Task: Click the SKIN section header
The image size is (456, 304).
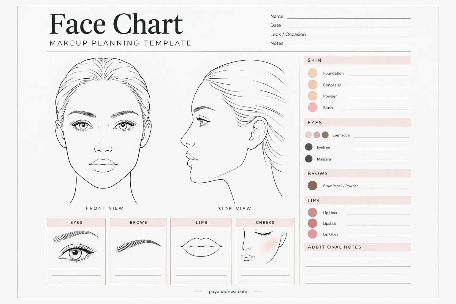Action: (357, 60)
